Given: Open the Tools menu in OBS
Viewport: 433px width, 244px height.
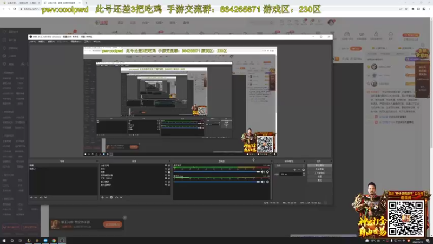Looking at the screenshot, I should click(87, 42).
